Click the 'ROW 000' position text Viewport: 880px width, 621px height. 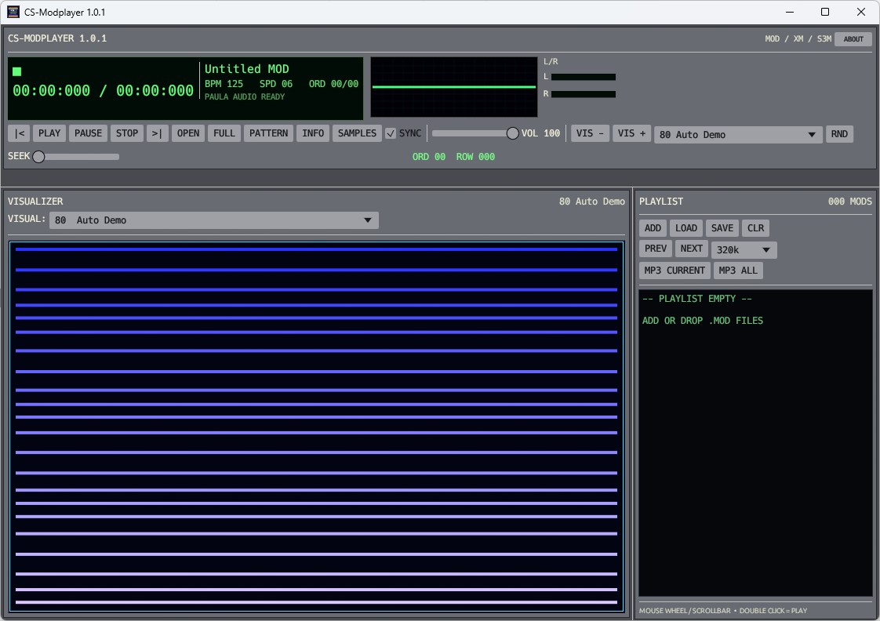pos(475,157)
